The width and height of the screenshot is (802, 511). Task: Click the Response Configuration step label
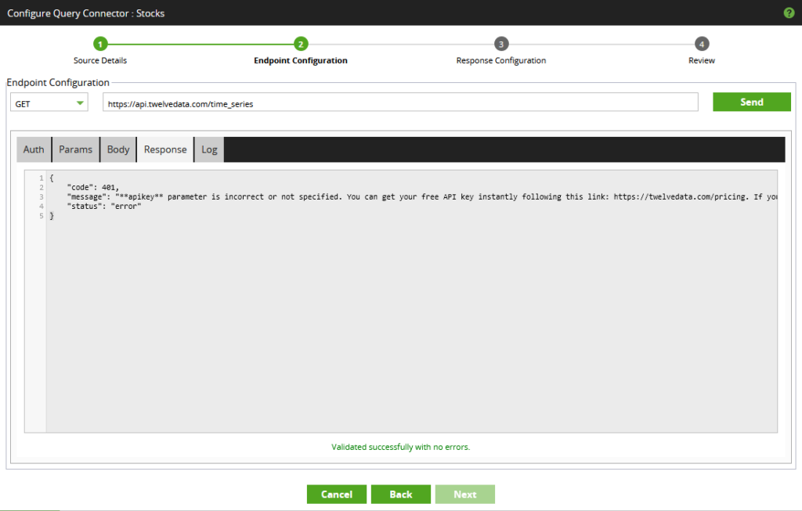click(x=500, y=60)
